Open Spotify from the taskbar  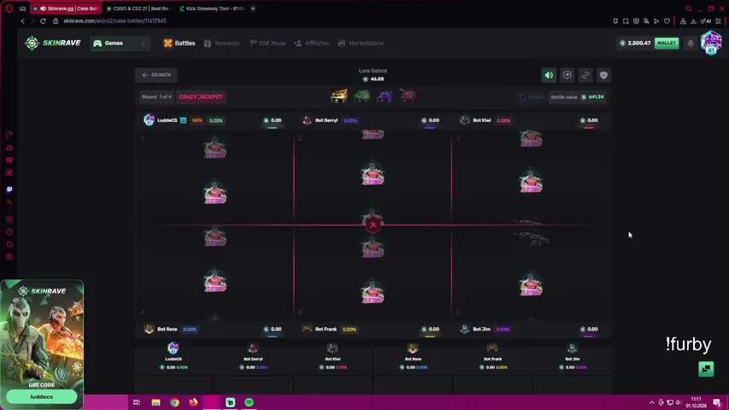[x=250, y=402]
